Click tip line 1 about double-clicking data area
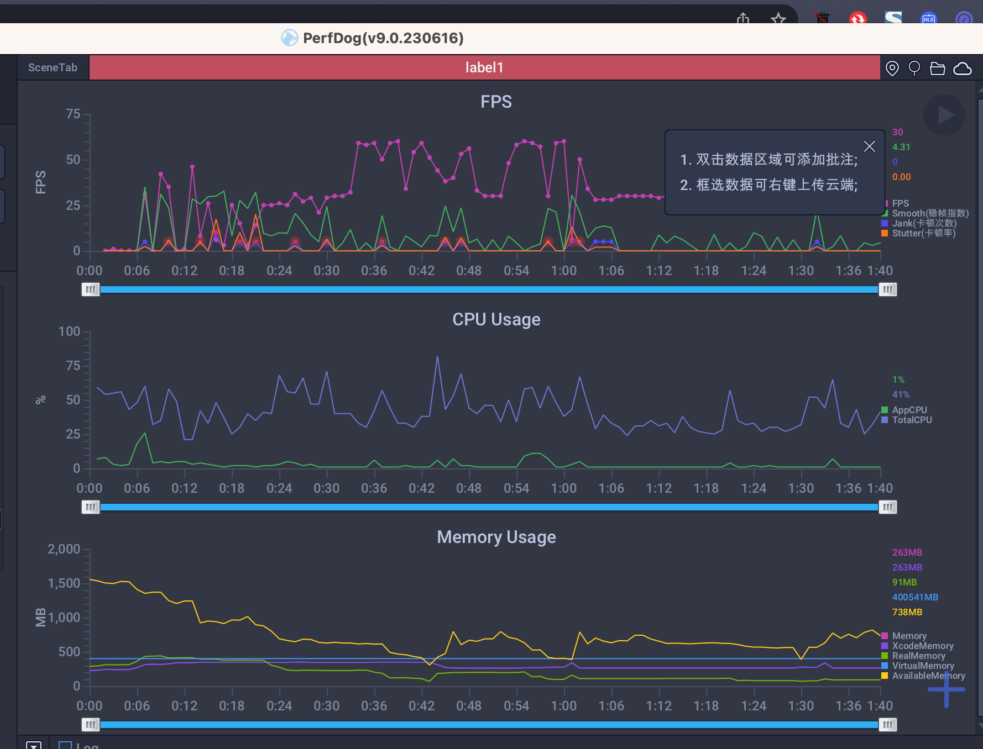Screen dimensions: 983x749 pos(768,160)
